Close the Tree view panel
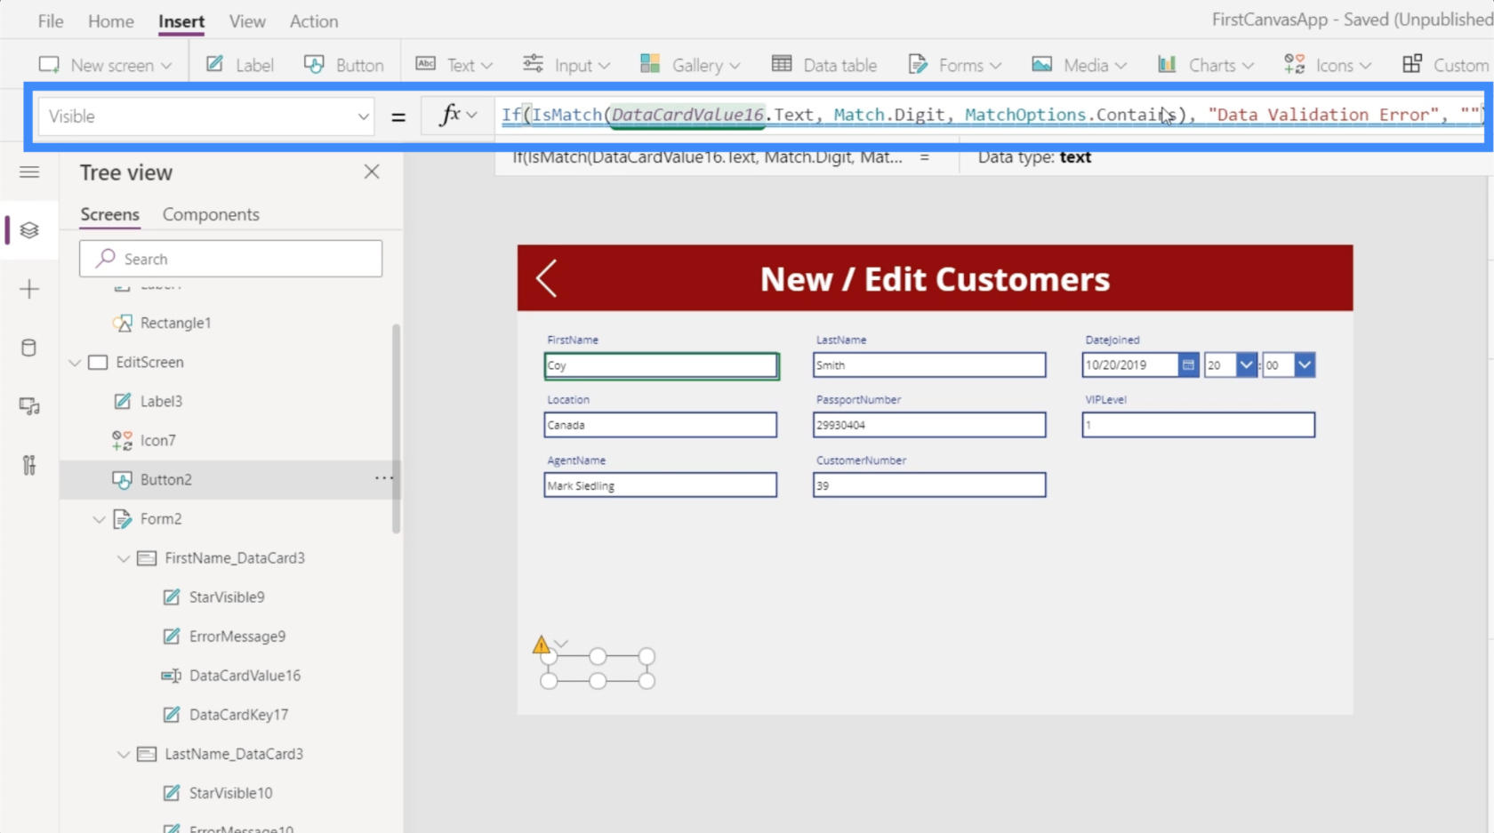Screen dimensions: 1494x833 [x=372, y=172]
